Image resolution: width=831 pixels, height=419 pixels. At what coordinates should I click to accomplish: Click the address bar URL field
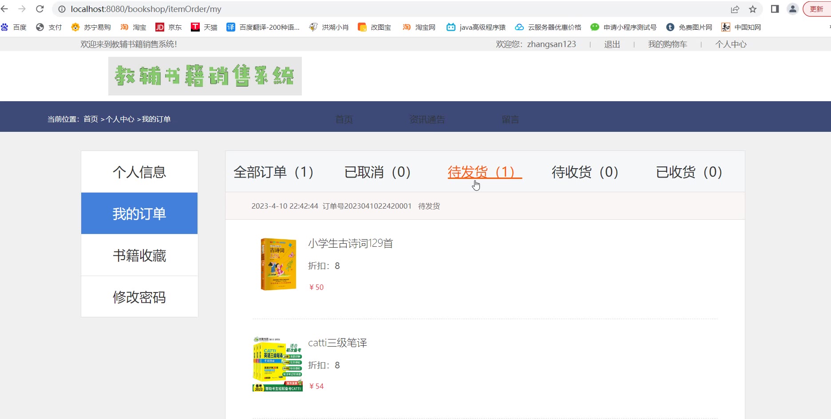(355, 9)
